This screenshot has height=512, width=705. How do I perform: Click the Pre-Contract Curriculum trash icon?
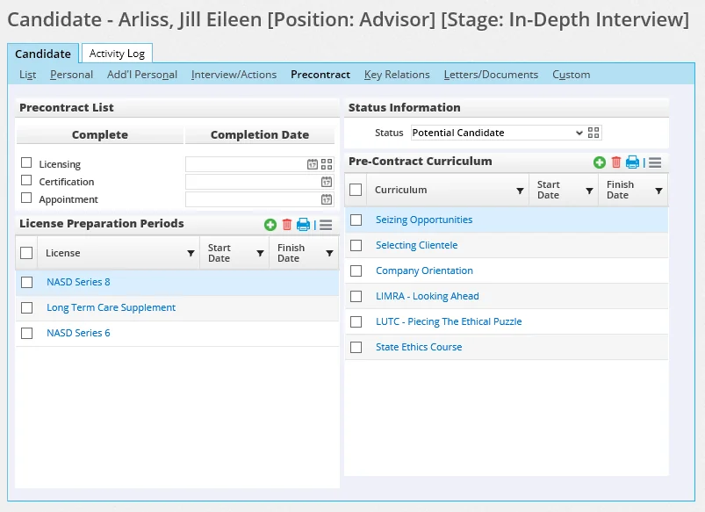[x=615, y=162]
